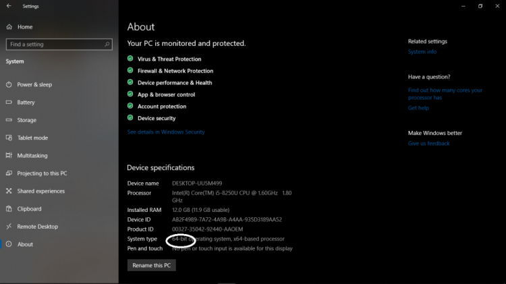Open the System info link
Screen dimensions: 506x284
pos(422,52)
